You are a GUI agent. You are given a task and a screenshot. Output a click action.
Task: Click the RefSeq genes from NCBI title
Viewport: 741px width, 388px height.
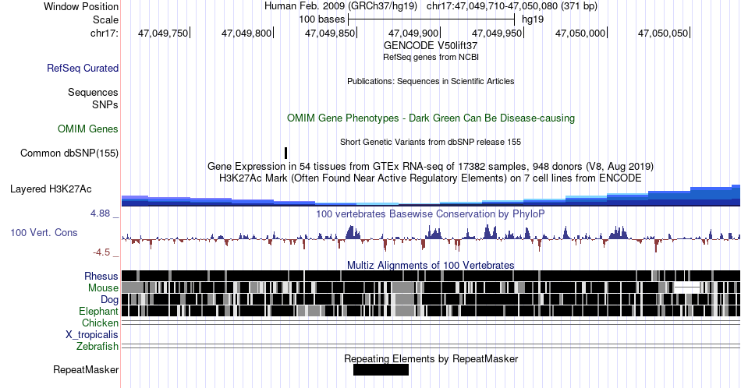pos(431,57)
